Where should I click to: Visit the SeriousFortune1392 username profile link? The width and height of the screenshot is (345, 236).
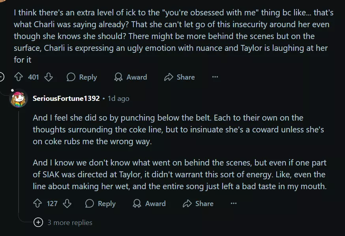coord(66,98)
